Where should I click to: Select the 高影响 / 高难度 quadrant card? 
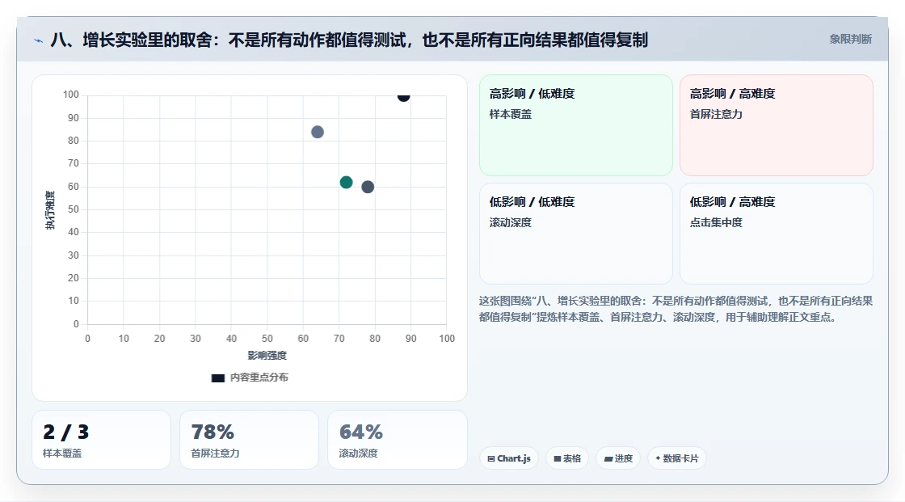point(777,125)
